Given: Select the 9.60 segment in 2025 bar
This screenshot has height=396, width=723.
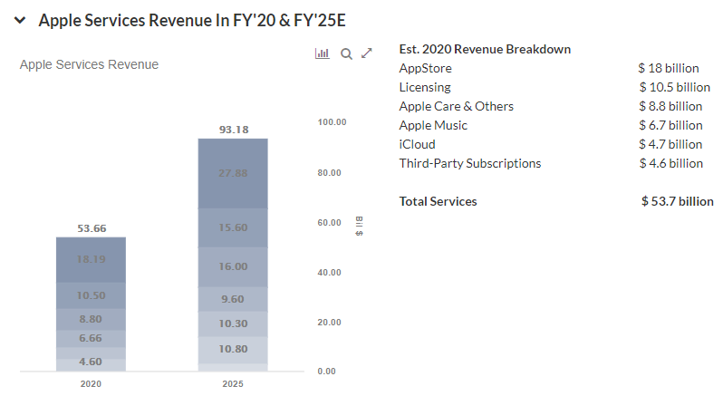Looking at the screenshot, I should point(233,298).
